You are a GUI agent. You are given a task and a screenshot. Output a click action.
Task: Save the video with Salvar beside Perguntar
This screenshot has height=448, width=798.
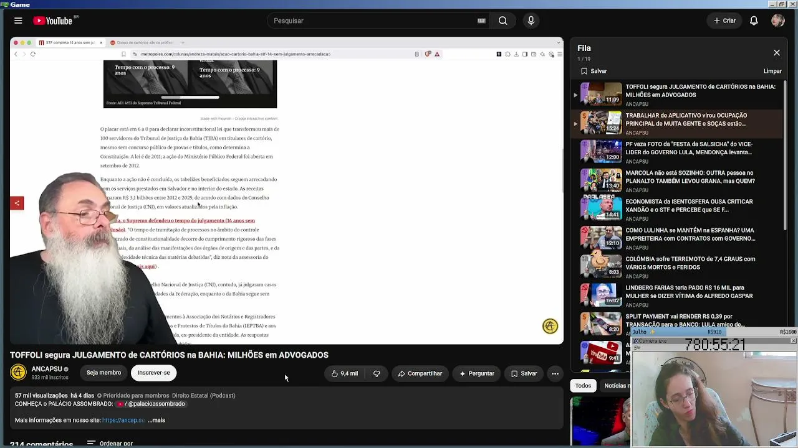(524, 373)
